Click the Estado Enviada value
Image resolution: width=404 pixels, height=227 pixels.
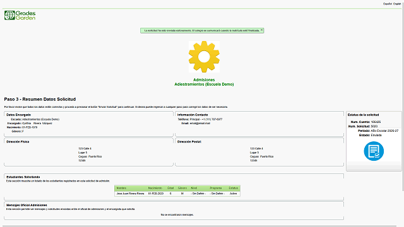point(376,135)
